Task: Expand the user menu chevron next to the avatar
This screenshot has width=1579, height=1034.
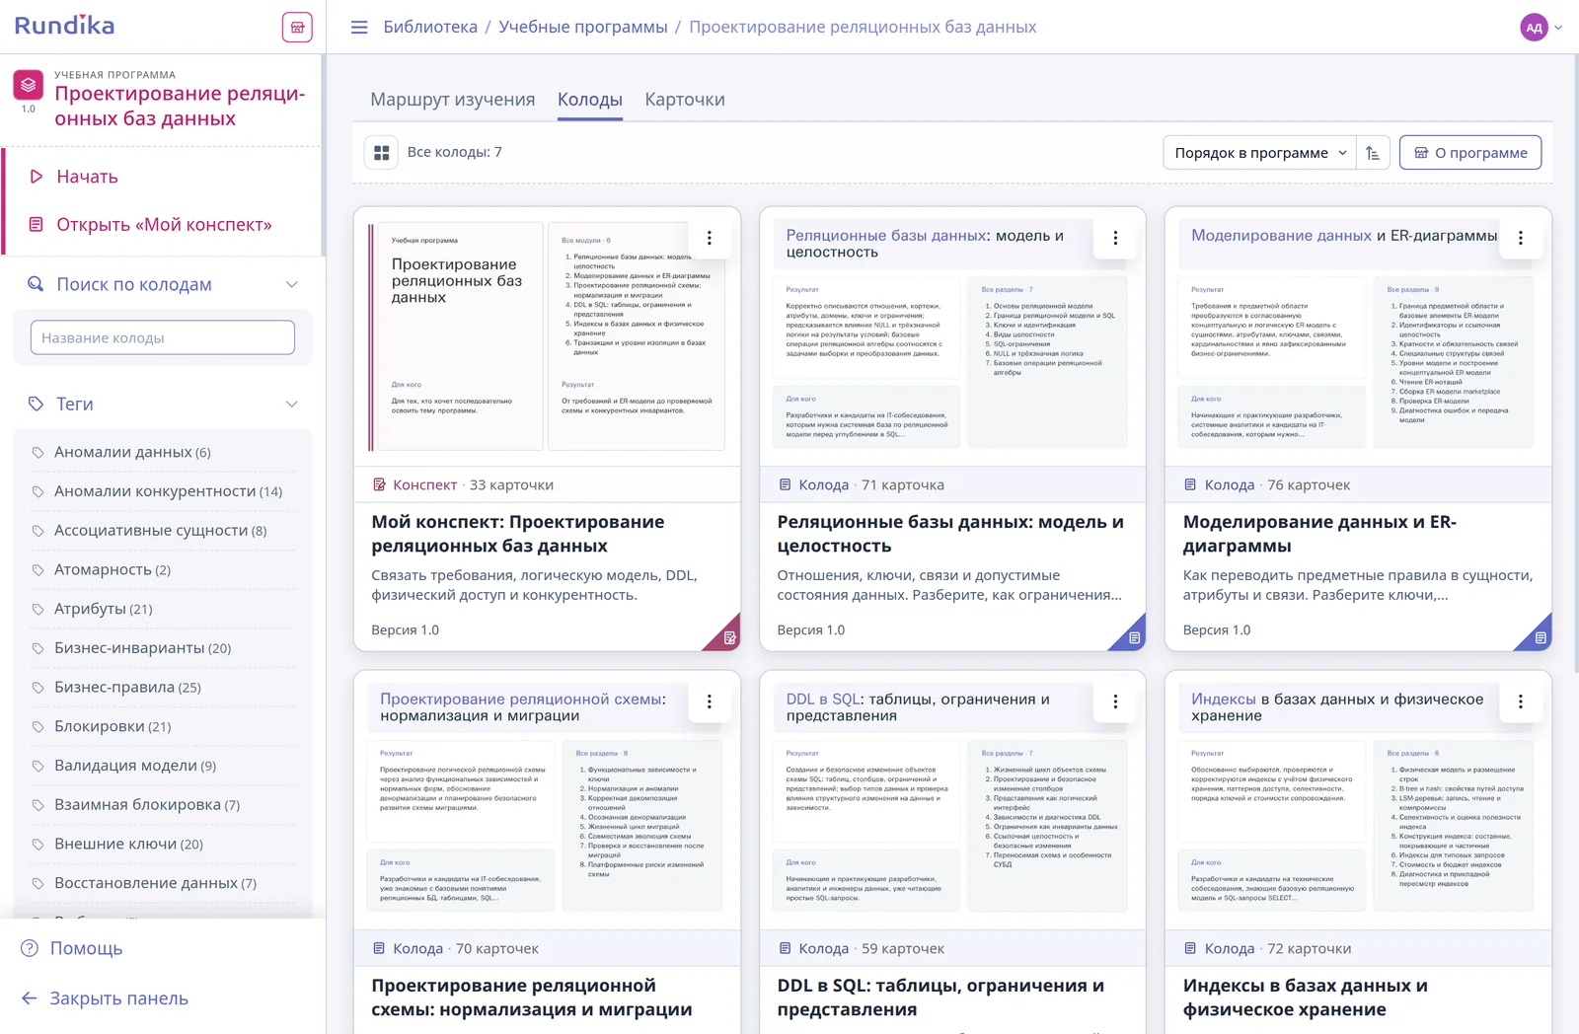Action: 1558,28
